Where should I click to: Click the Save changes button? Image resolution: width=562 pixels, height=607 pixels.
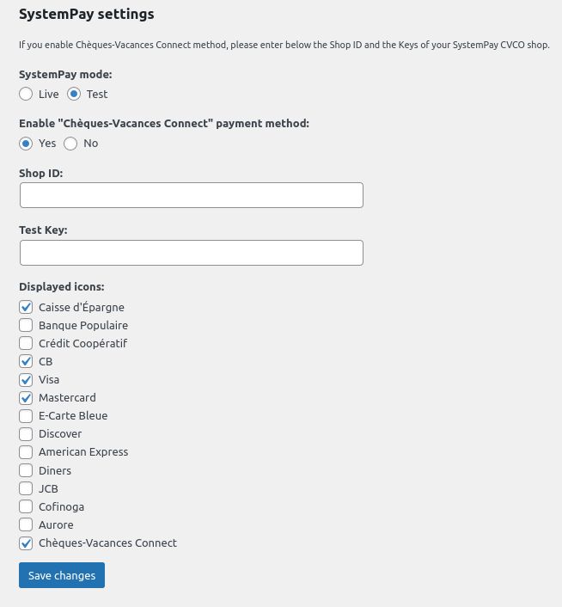click(62, 575)
